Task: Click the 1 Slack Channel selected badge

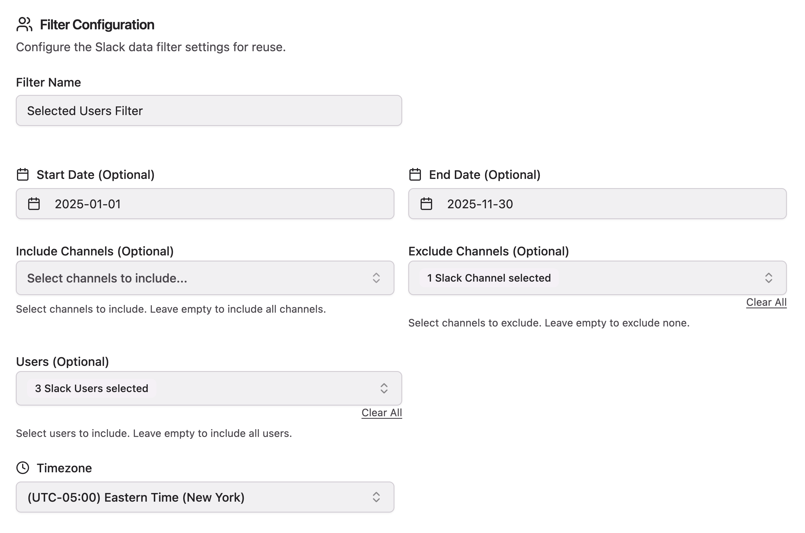Action: point(488,278)
